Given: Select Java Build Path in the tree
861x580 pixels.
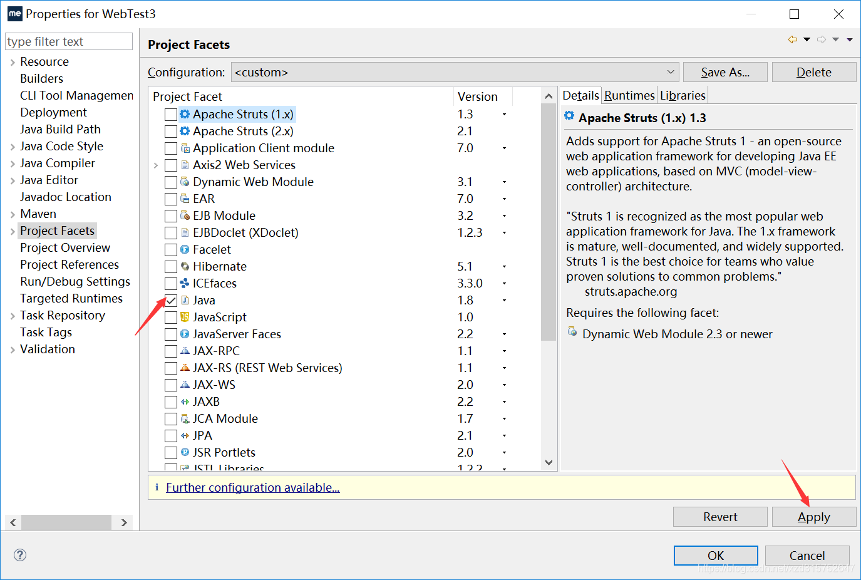Looking at the screenshot, I should pos(60,129).
